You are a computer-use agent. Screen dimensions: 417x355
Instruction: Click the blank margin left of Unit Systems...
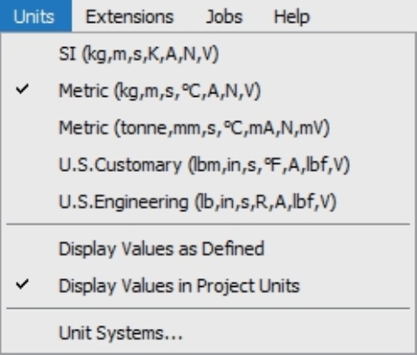click(x=23, y=332)
